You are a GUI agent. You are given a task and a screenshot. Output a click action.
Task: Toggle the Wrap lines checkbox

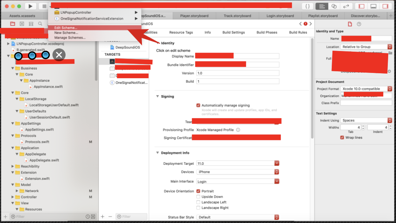[342, 138]
